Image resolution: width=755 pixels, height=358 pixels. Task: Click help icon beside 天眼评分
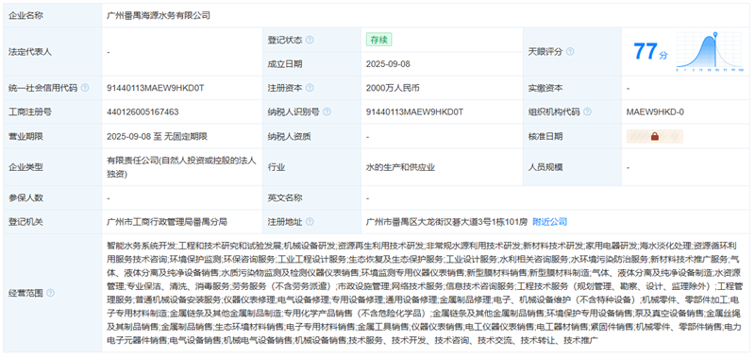570,52
